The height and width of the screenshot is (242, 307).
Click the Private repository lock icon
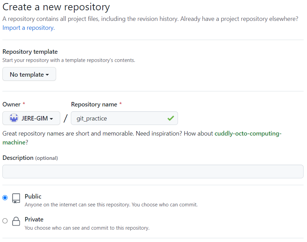click(x=16, y=221)
